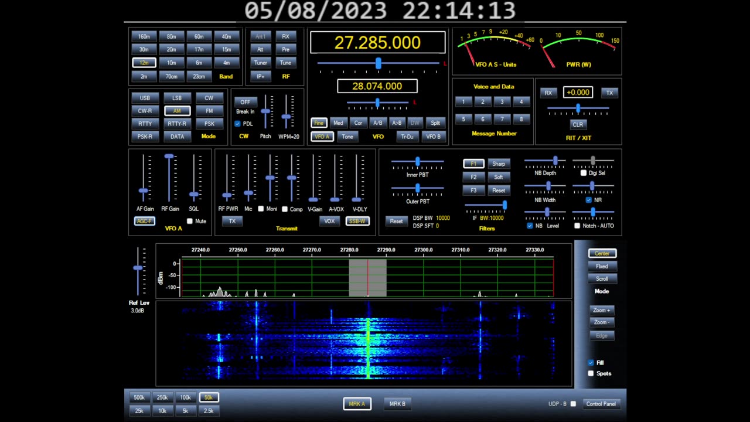Click the secondary frequency field 28.074.000
Image resolution: width=750 pixels, height=422 pixels.
377,86
